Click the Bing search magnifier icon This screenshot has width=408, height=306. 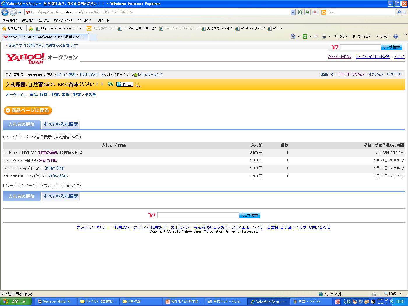pos(399,12)
